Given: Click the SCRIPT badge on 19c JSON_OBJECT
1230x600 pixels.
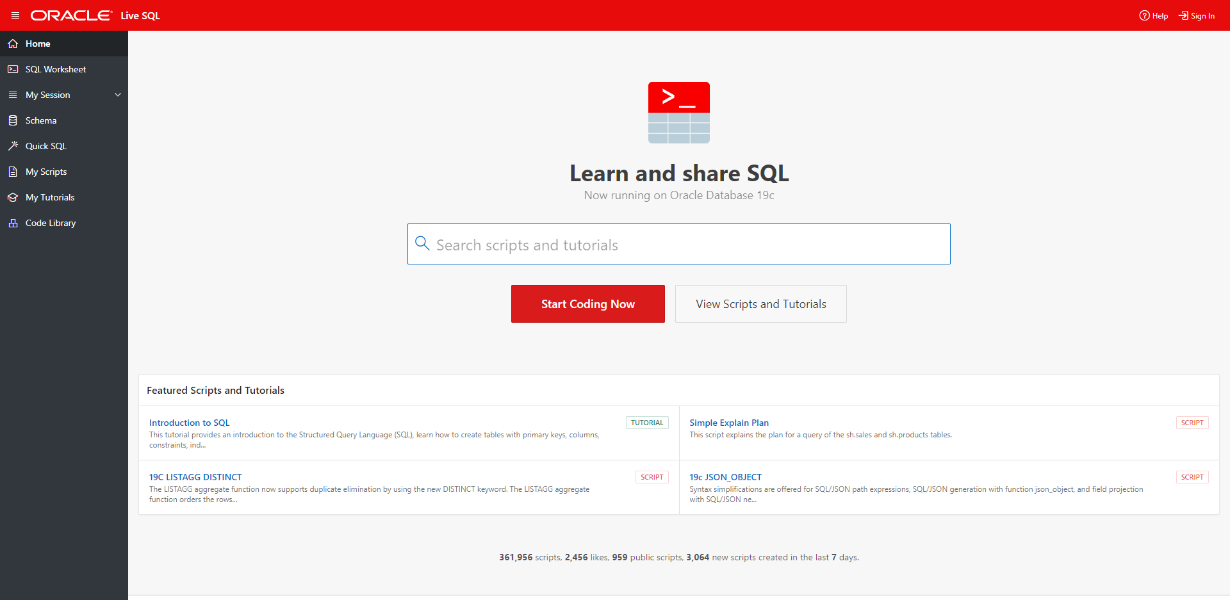Looking at the screenshot, I should coord(1192,477).
